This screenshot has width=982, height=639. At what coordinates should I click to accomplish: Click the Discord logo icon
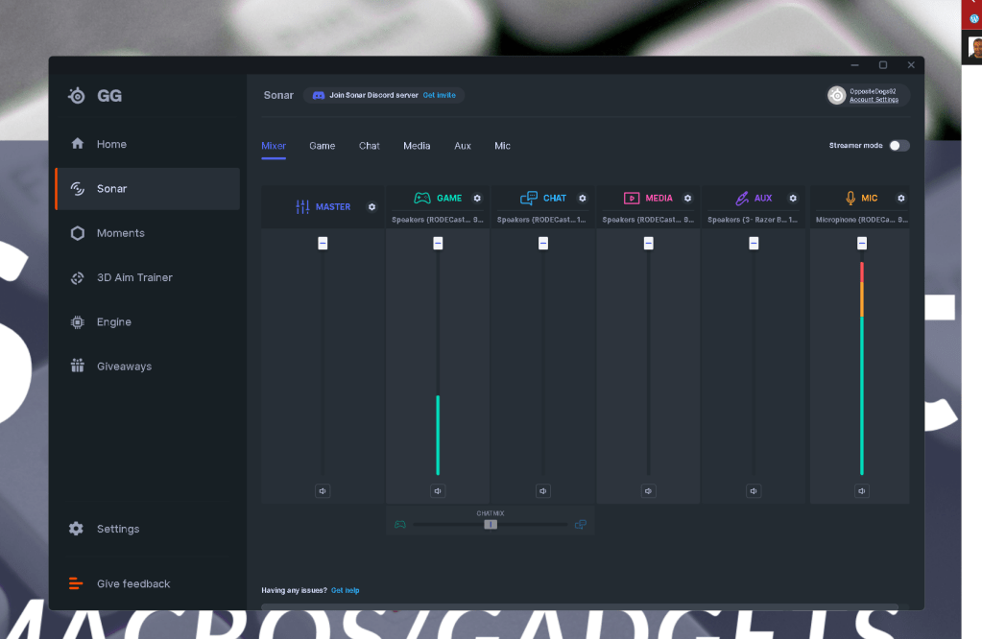[319, 95]
